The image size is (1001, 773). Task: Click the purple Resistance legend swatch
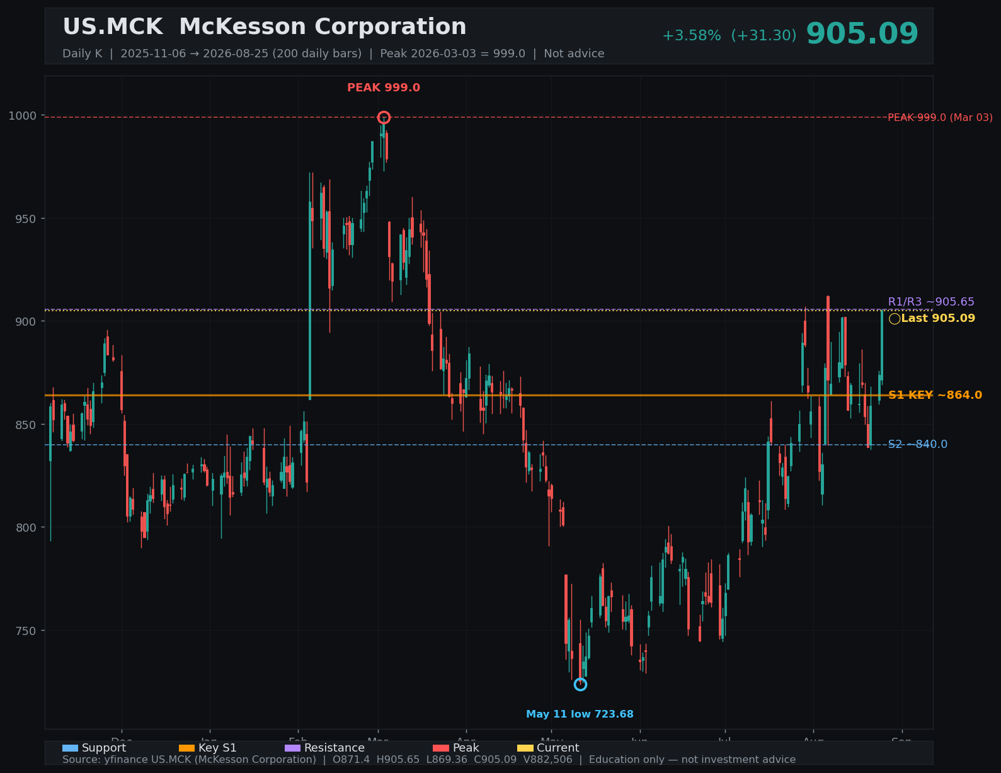(292, 748)
